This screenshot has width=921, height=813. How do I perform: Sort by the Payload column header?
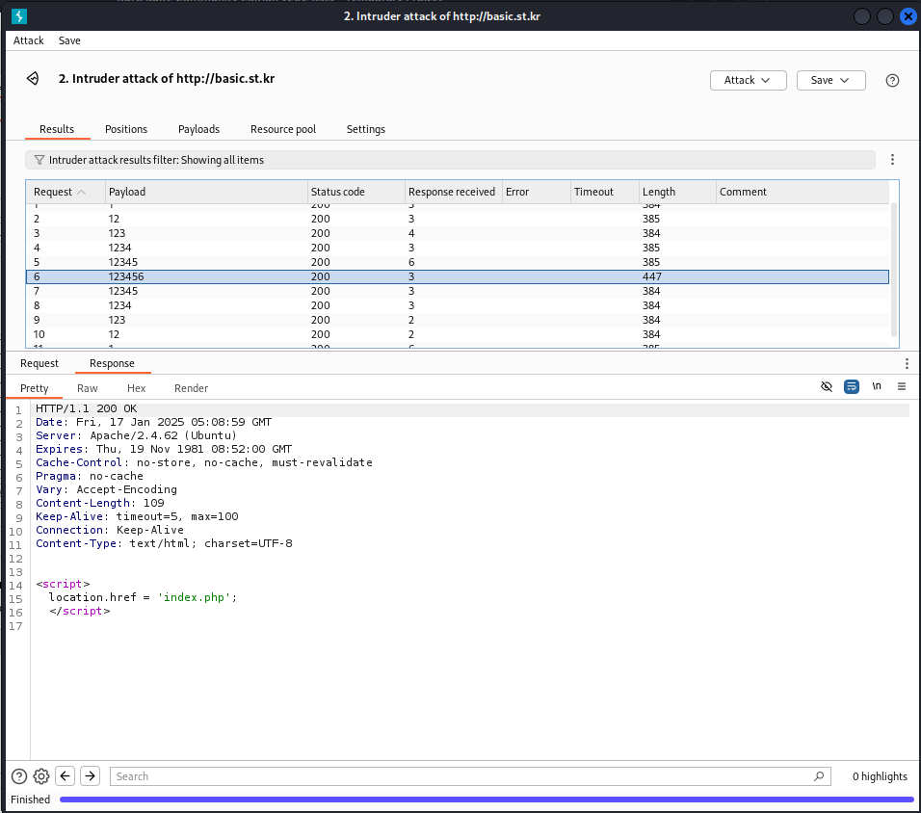pyautogui.click(x=206, y=192)
